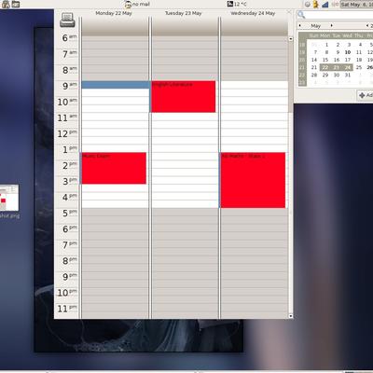
Task: Click the 5 pm hour label
Action: point(69,214)
